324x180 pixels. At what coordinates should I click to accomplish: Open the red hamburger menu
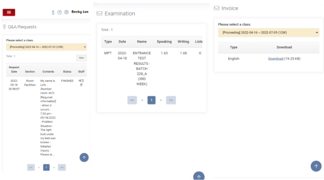[9, 12]
